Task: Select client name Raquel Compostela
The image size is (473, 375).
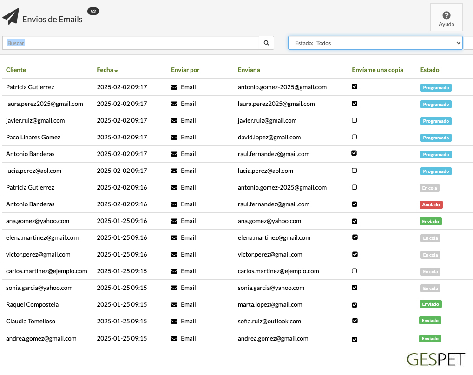Action: pos(32,305)
